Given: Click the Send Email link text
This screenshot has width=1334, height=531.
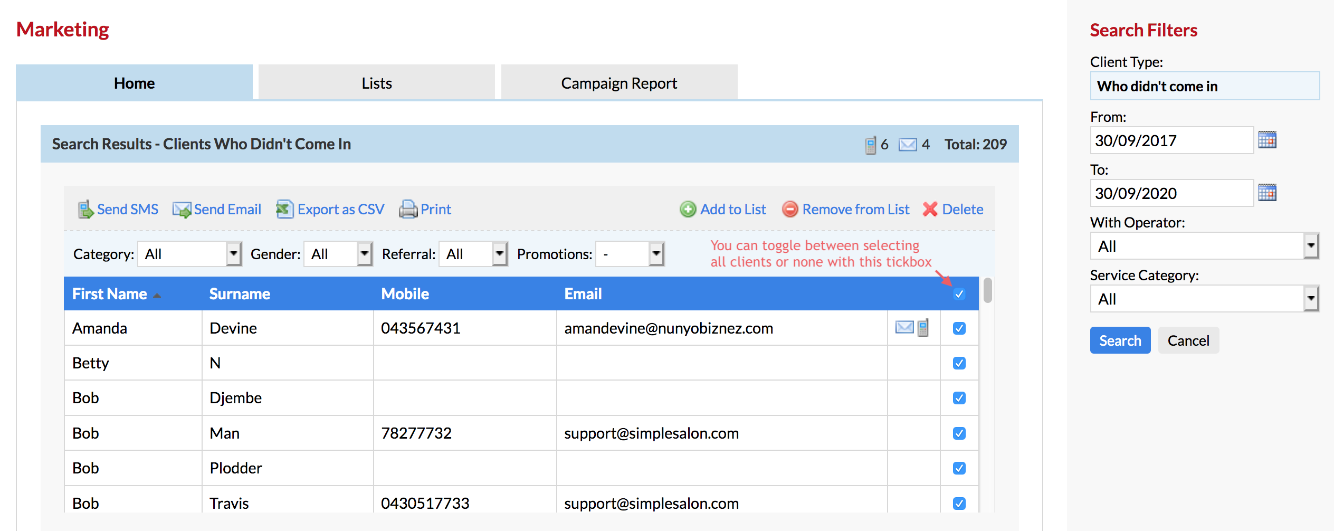Looking at the screenshot, I should pos(227,210).
